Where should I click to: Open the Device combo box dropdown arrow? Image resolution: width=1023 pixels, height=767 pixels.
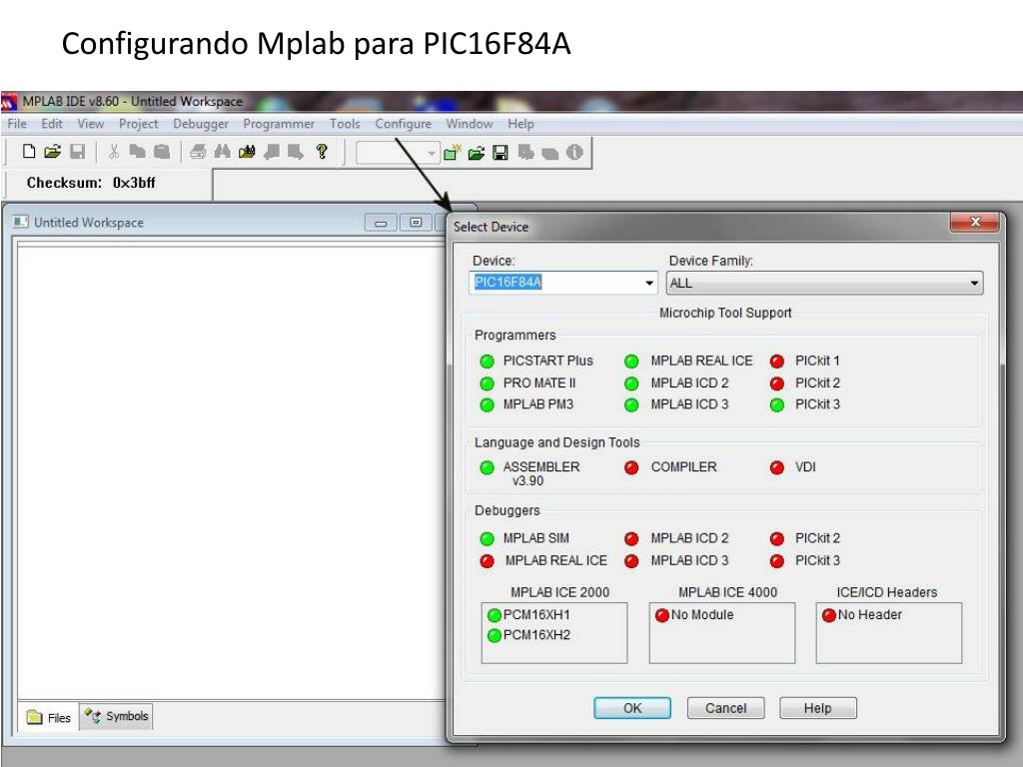(649, 283)
